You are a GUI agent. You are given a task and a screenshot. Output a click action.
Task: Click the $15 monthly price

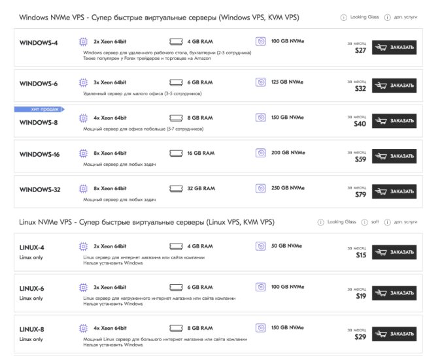click(x=361, y=255)
